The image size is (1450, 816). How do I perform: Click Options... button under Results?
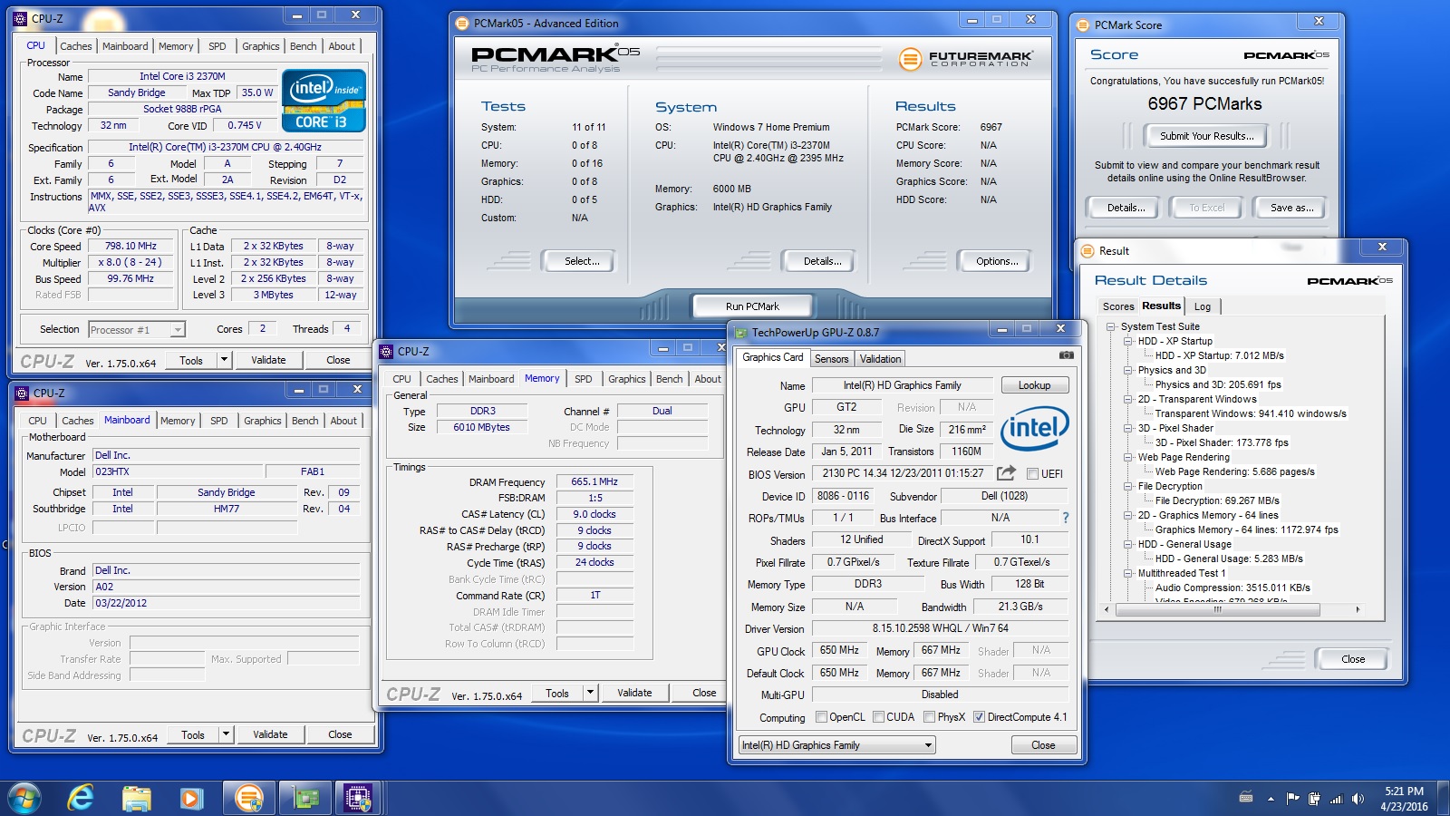point(997,261)
